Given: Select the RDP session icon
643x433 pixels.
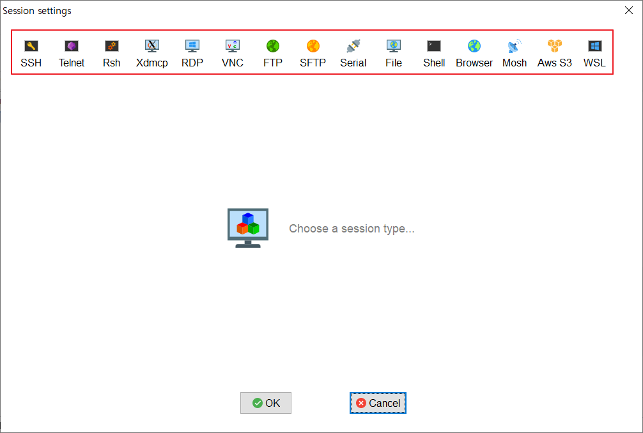Looking at the screenshot, I should point(192,53).
